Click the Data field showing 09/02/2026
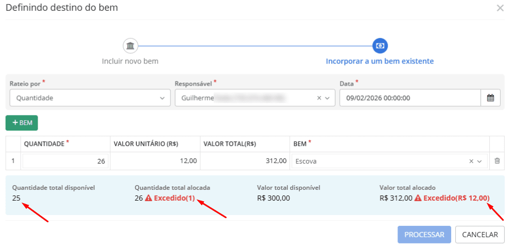The width and height of the screenshot is (511, 246). (x=410, y=97)
